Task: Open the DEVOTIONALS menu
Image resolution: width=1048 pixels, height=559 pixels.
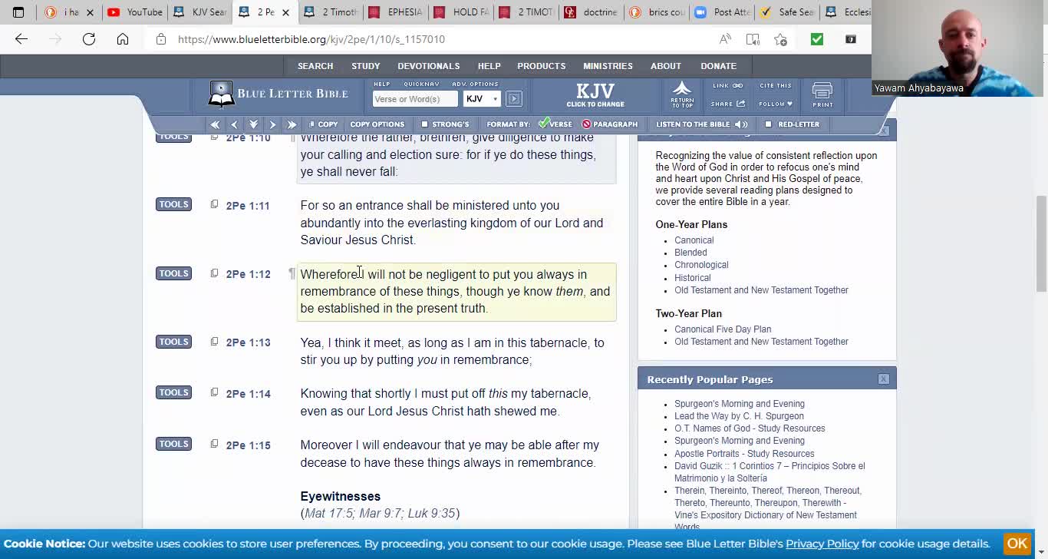Action: tap(429, 66)
